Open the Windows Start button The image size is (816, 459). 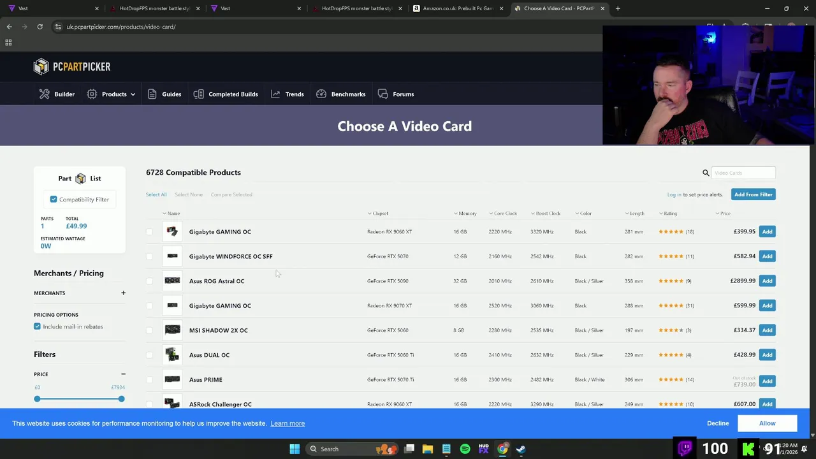click(x=295, y=449)
